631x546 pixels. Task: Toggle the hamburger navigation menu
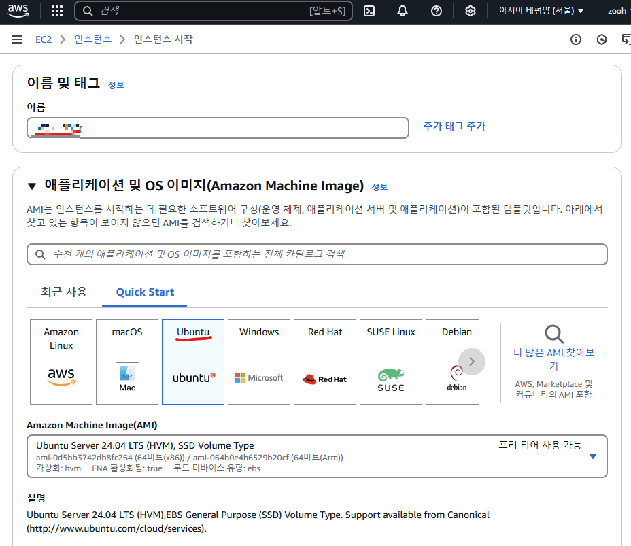17,39
